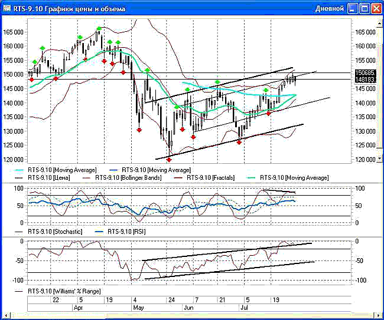Click the price scale scroll down arrow
This screenshot has height=320, width=384.
pos(379,159)
